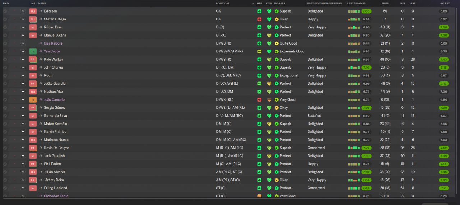The image size is (460, 205).
Task: Click Slobodan Tedić's orange match sharpness icon
Action: pyautogui.click(x=259, y=196)
